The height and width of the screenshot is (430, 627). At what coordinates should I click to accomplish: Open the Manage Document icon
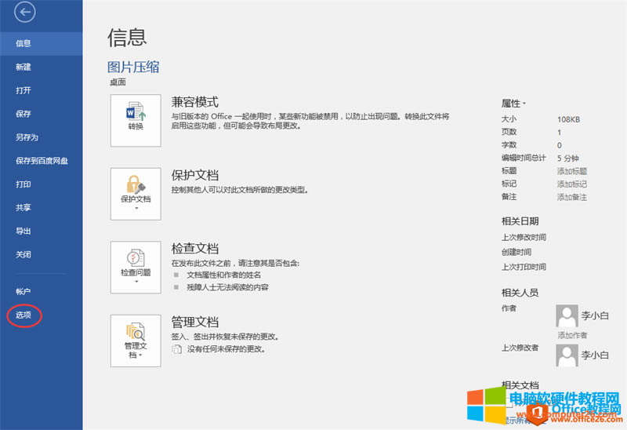pyautogui.click(x=136, y=339)
